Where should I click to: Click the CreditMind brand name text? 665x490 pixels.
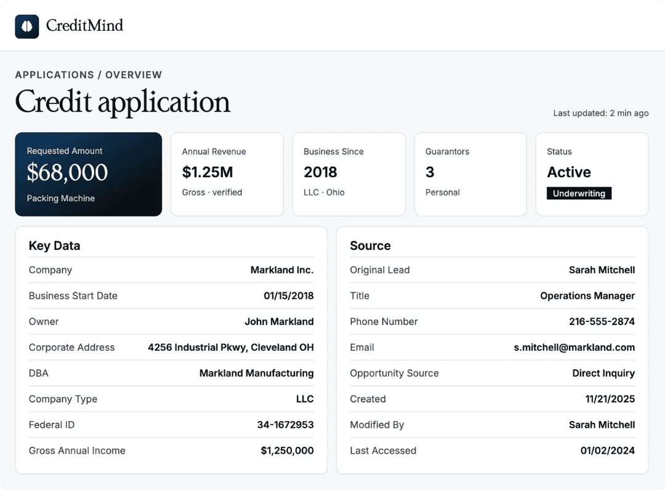(x=84, y=25)
